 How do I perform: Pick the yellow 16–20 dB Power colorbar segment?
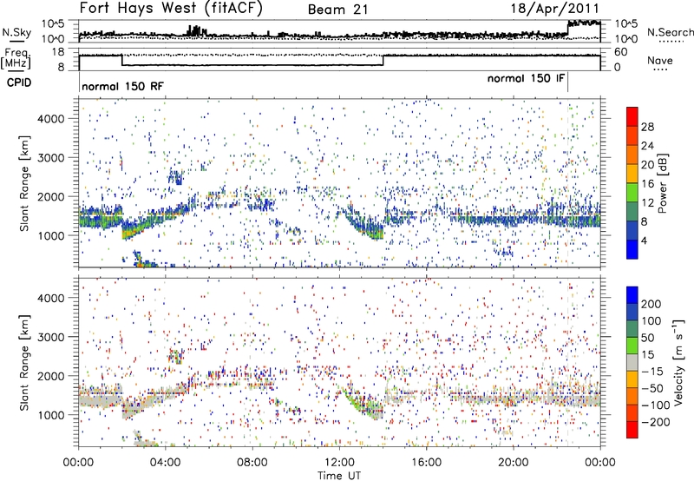(x=632, y=173)
